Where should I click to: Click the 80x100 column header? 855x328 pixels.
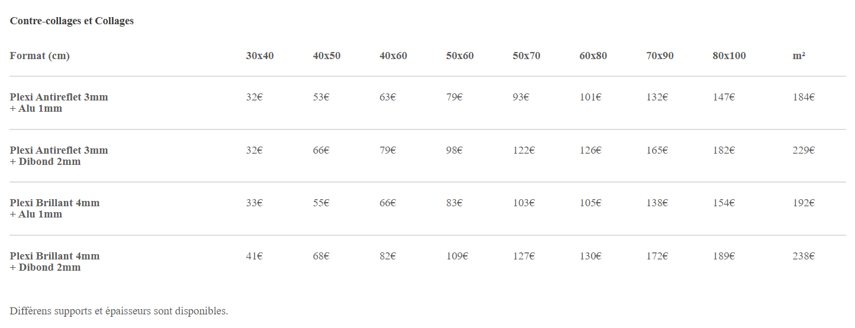(x=729, y=56)
